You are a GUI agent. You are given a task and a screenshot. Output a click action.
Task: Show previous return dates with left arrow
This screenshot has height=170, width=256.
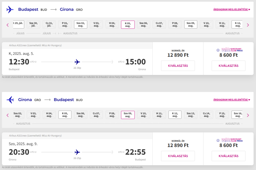tap(7, 115)
